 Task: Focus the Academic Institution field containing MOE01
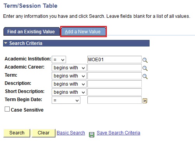click(115, 60)
